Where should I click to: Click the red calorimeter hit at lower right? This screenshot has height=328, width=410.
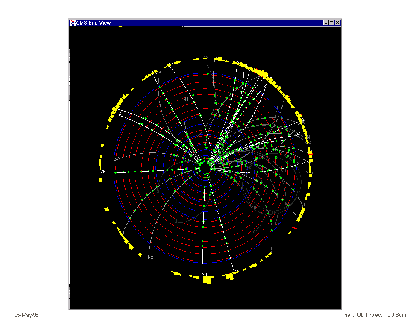(x=294, y=228)
